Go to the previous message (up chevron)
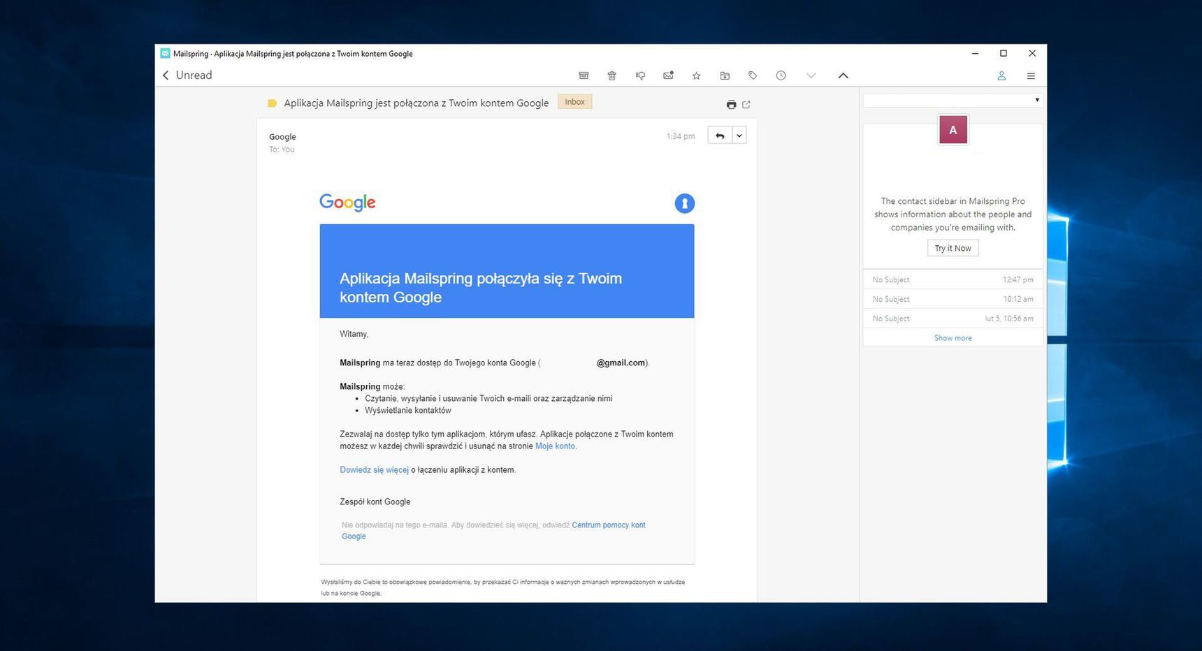This screenshot has height=651, width=1202. (x=843, y=75)
